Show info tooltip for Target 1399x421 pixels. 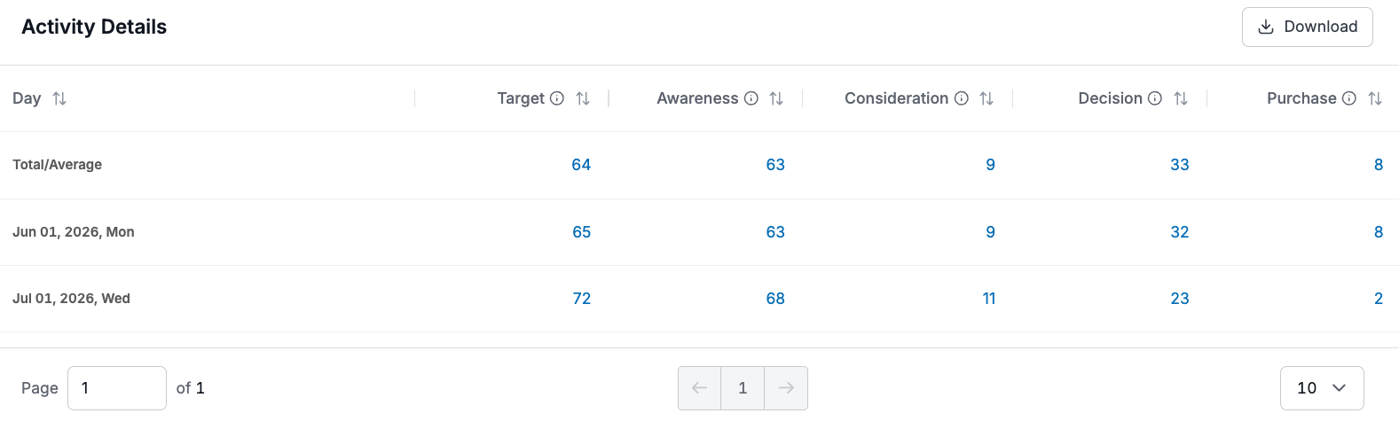(557, 98)
